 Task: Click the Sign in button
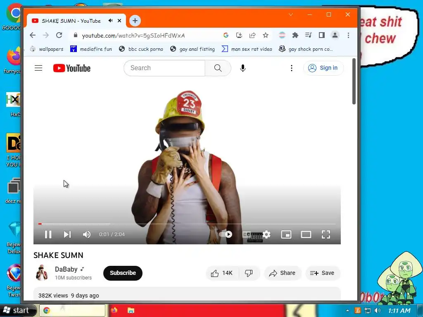[323, 68]
